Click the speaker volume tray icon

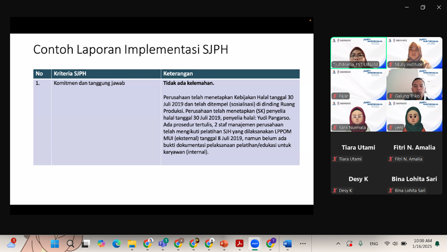coord(395,243)
